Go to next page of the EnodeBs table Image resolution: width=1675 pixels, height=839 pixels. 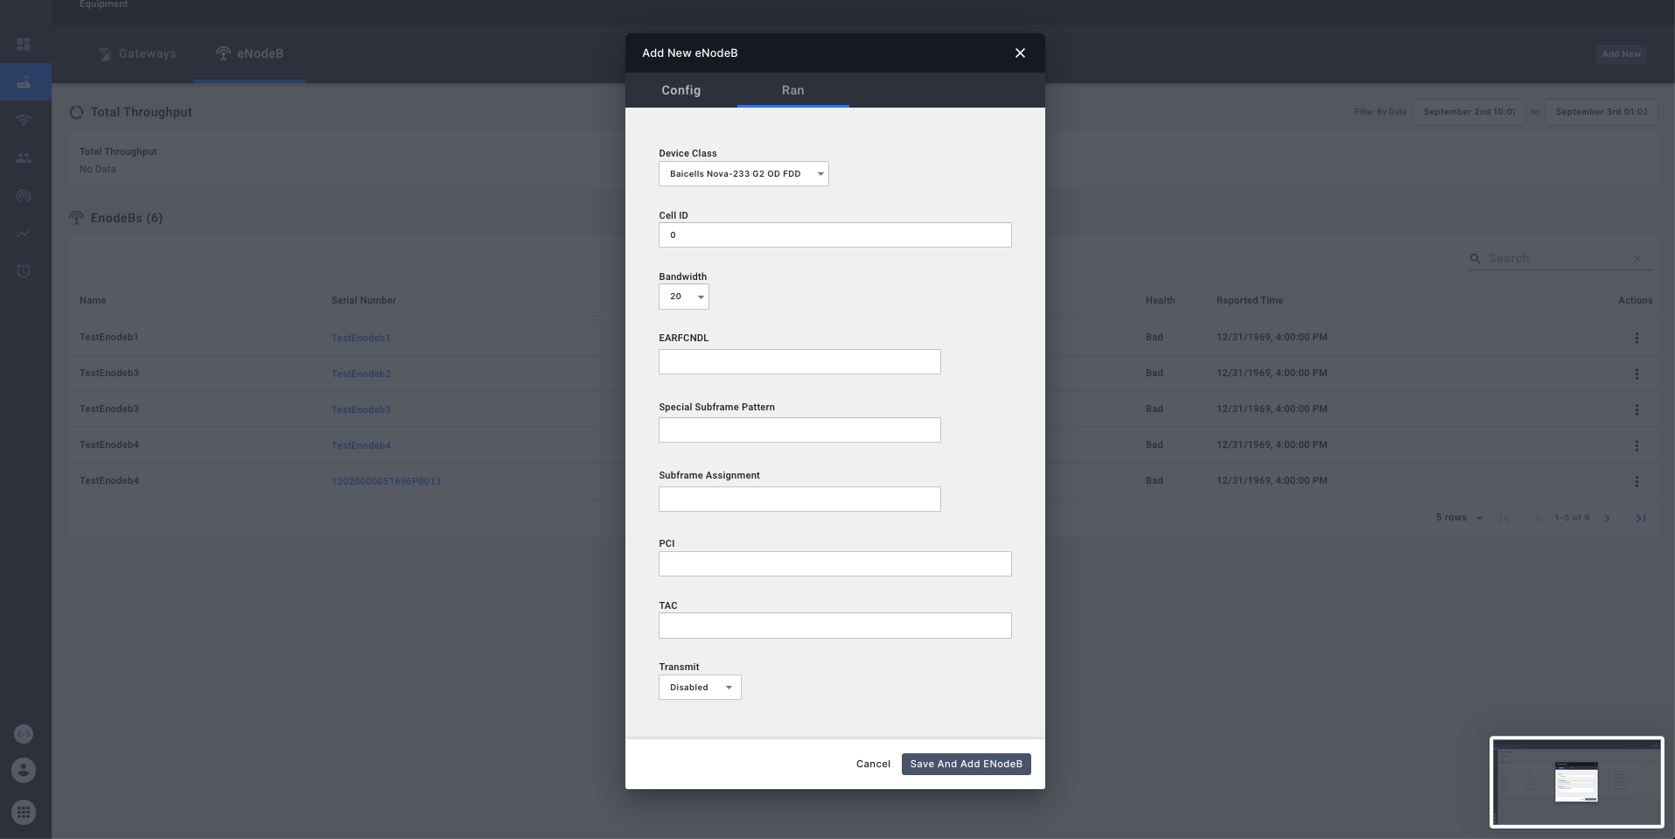tap(1608, 518)
